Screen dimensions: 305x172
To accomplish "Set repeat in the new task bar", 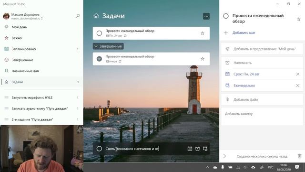I will 205,149.
